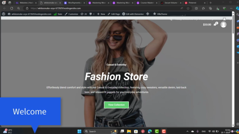Open the browser collections icon

click(x=210, y=8)
